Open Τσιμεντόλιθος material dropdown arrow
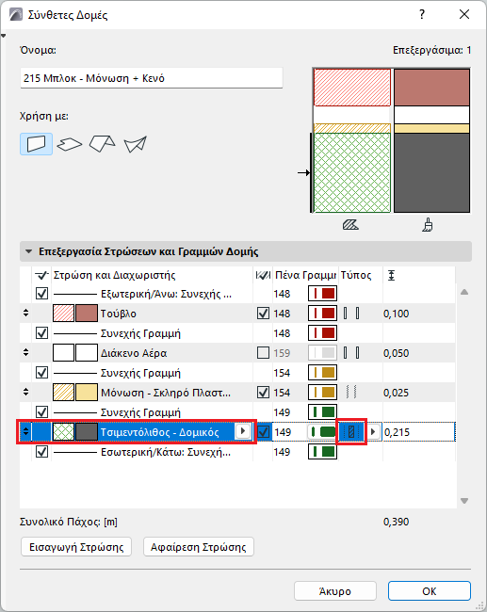This screenshot has width=487, height=612. tap(243, 431)
